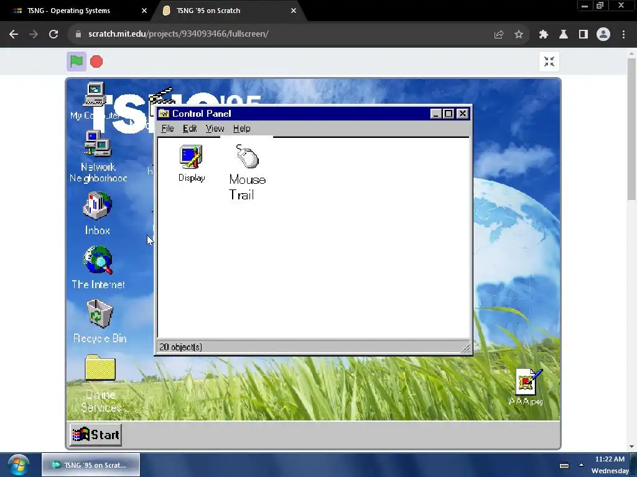Toggle Chrome side panel
637x477 pixels.
(583, 34)
